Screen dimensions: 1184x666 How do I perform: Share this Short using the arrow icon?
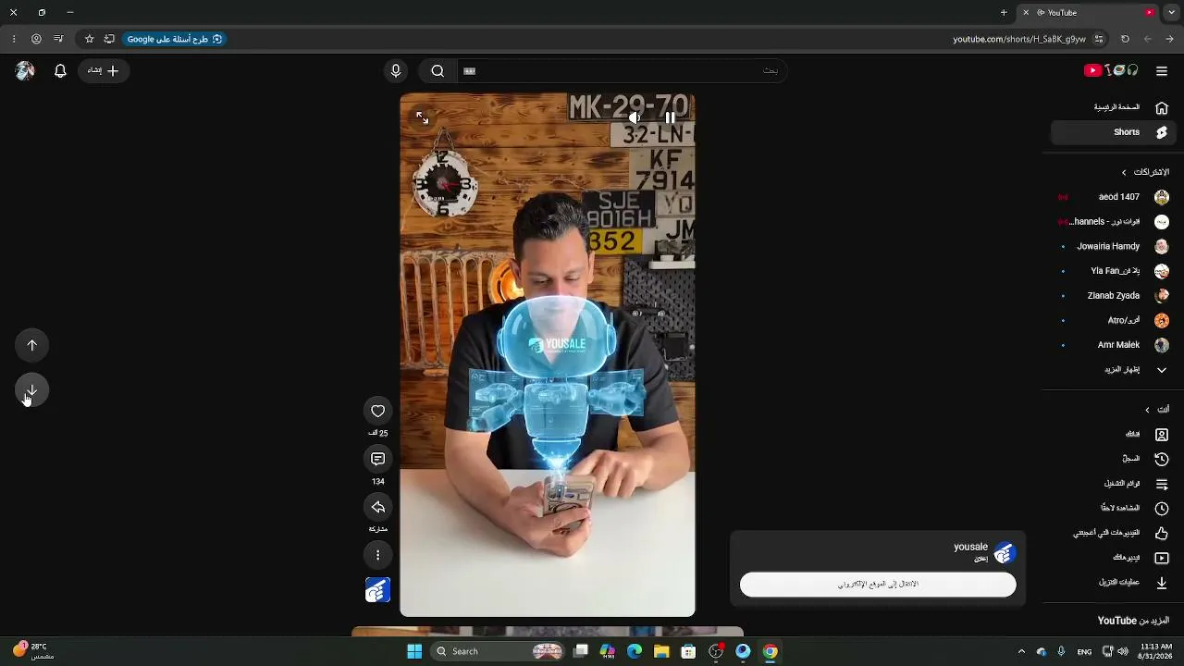coord(377,507)
